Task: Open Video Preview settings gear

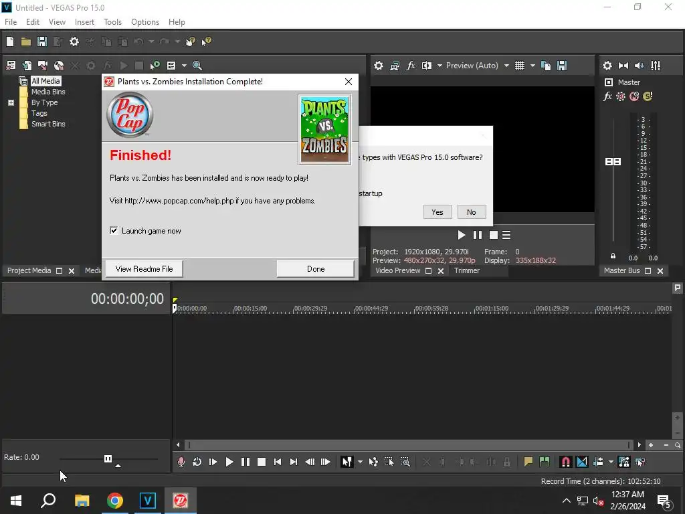Action: tap(379, 66)
